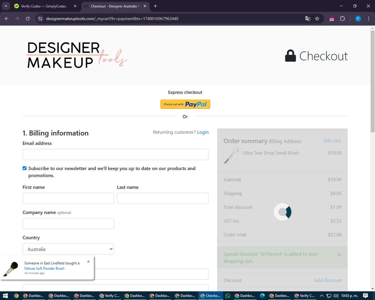Open the network icon in tray
This screenshot has height=300, width=375.
pos(329,296)
